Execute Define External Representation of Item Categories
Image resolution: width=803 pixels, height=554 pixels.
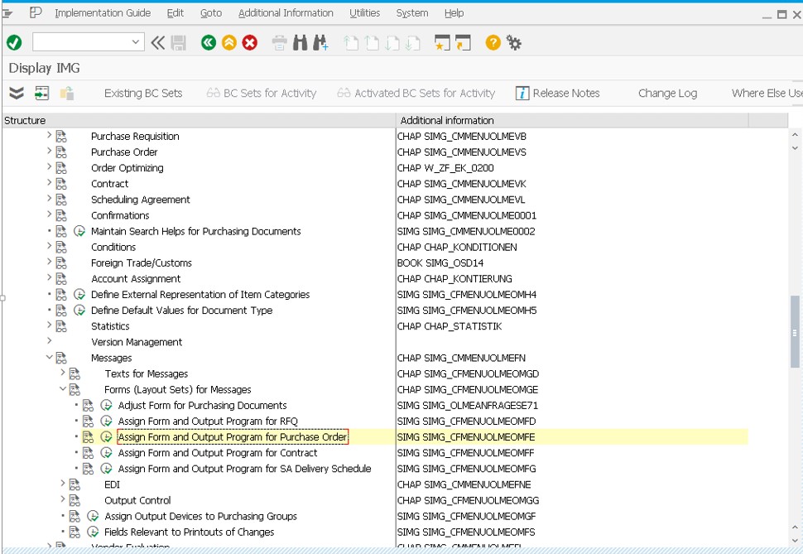click(79, 294)
